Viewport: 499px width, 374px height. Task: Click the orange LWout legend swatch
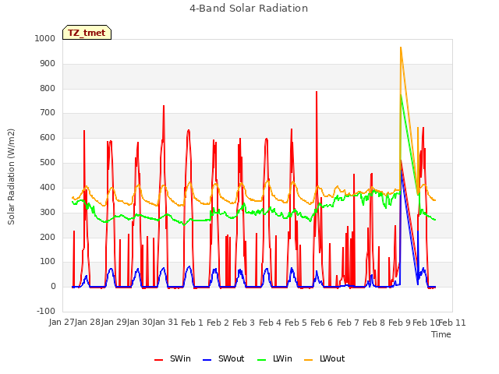[309, 360]
